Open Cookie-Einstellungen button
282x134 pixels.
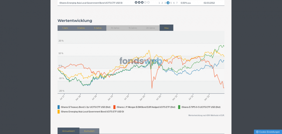click(268, 132)
